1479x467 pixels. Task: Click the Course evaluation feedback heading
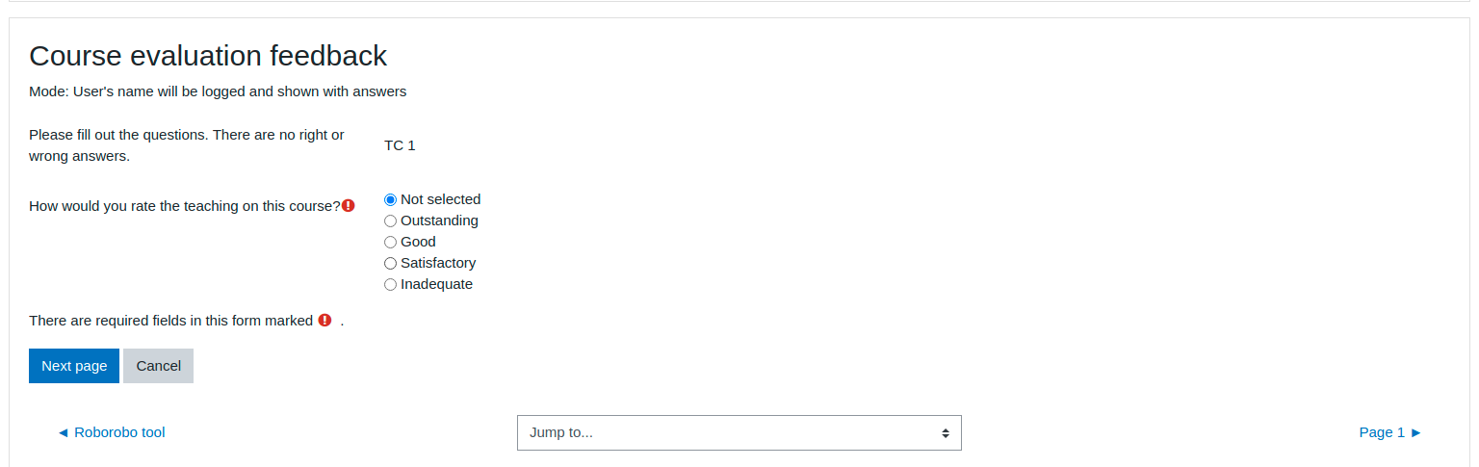(x=208, y=56)
